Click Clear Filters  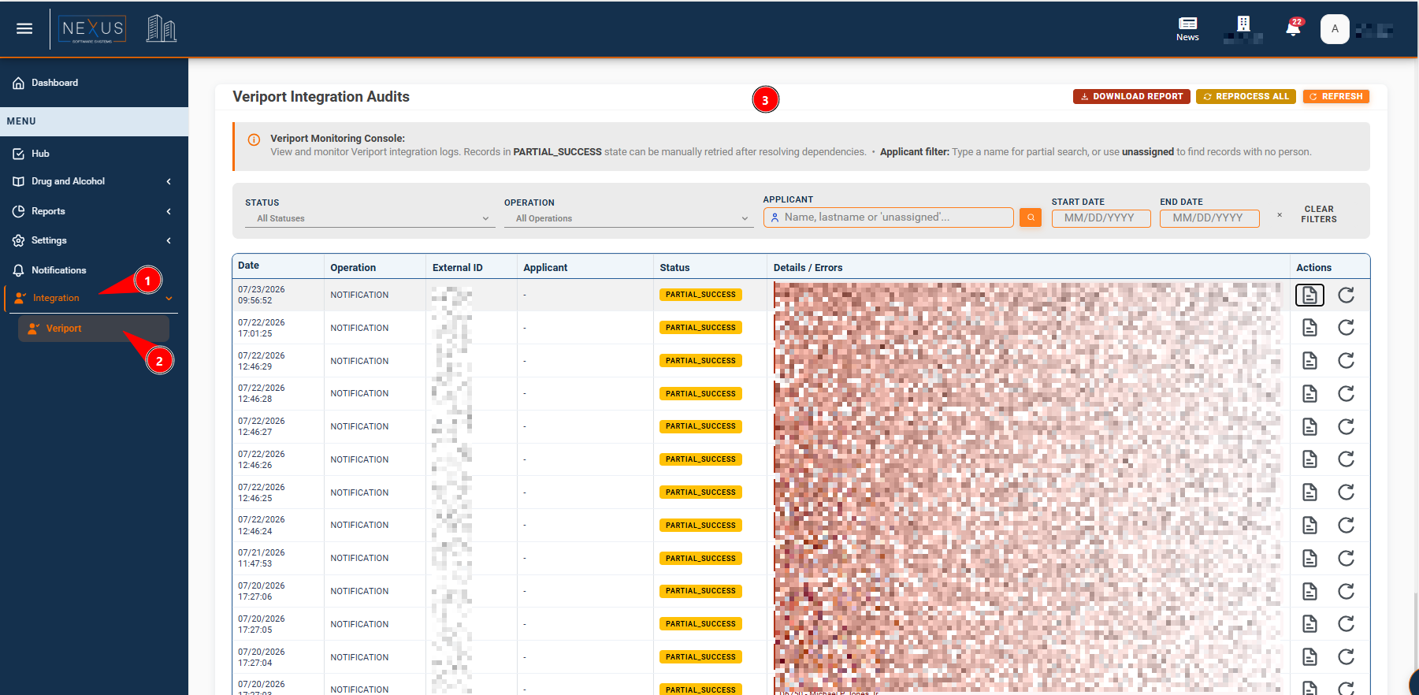(x=1319, y=214)
